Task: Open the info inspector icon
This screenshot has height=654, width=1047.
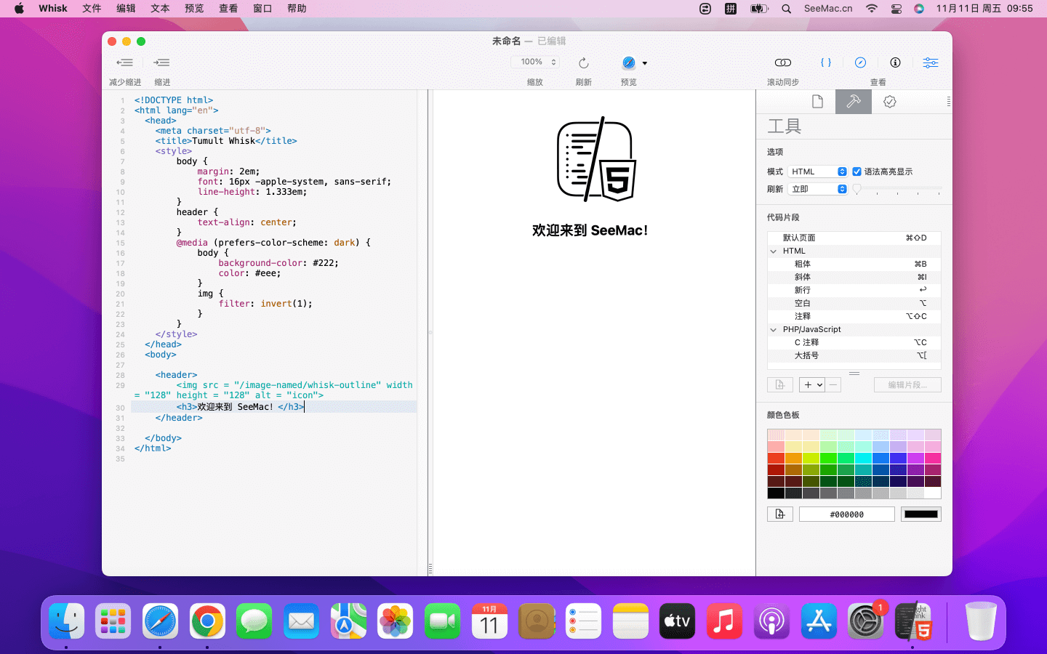Action: [x=895, y=63]
